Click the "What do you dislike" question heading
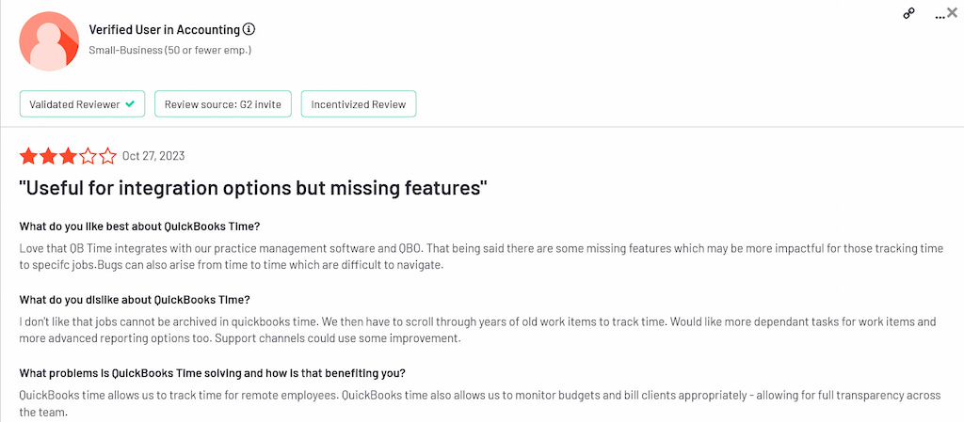This screenshot has width=964, height=422. point(135,300)
